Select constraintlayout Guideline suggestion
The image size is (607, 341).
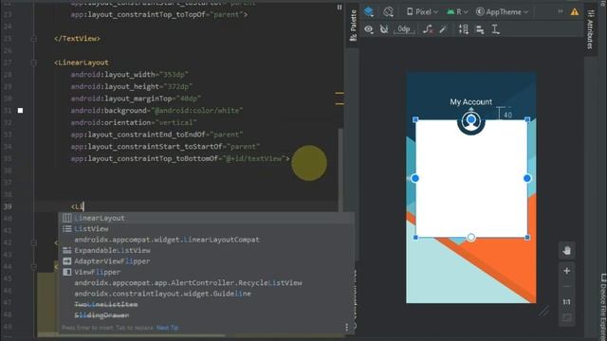pos(207,294)
